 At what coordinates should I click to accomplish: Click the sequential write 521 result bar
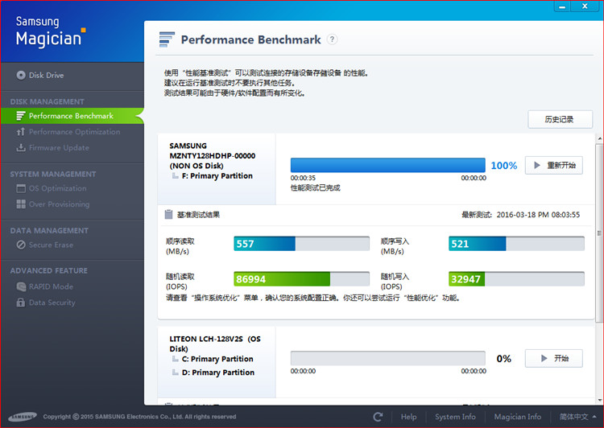point(516,244)
